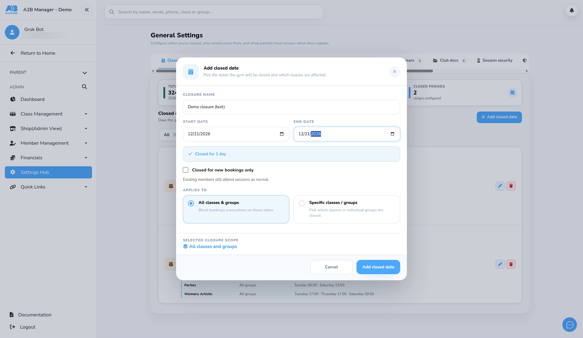583x338 pixels.
Task: Open Documentation link
Action: (31, 315)
